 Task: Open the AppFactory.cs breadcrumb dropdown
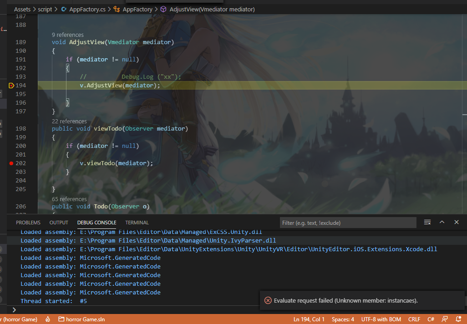84,9
